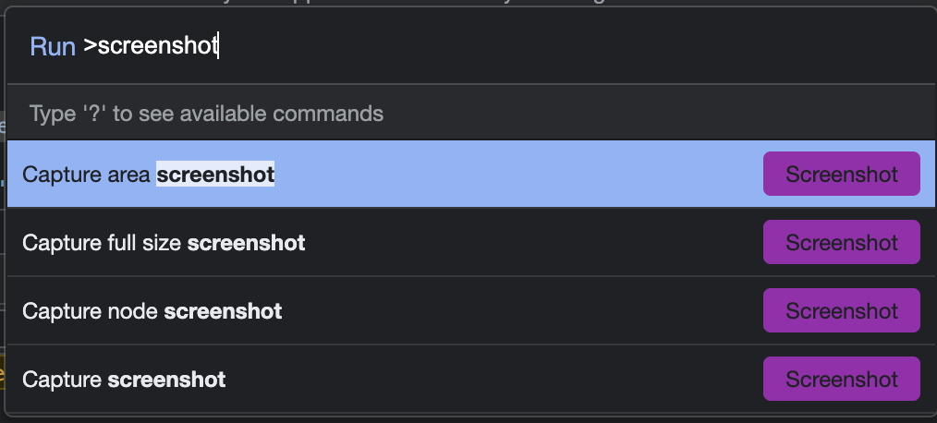Click the > prefix character in the command input

90,47
